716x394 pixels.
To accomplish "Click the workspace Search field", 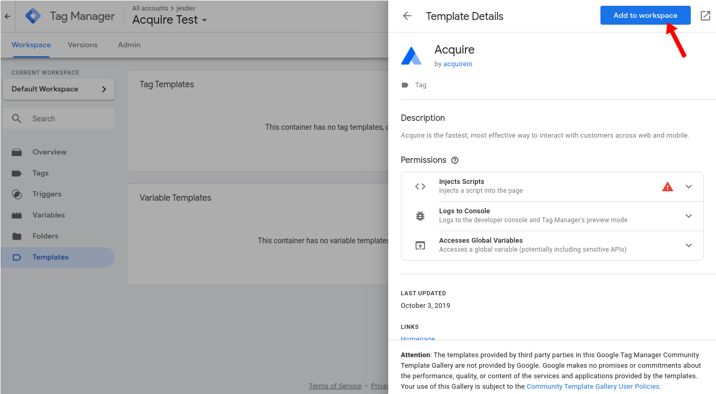I will [x=59, y=119].
